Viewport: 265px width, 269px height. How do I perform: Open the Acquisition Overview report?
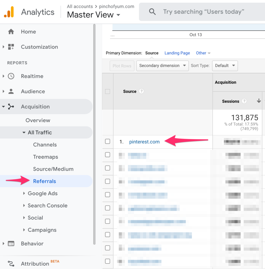38,120
